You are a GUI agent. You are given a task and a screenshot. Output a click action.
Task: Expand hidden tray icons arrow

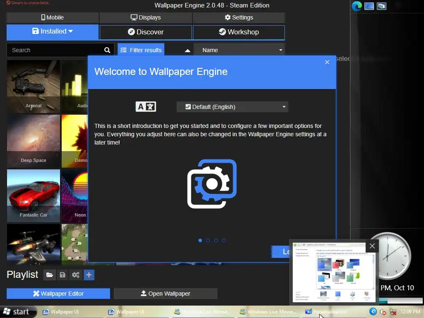click(x=373, y=312)
